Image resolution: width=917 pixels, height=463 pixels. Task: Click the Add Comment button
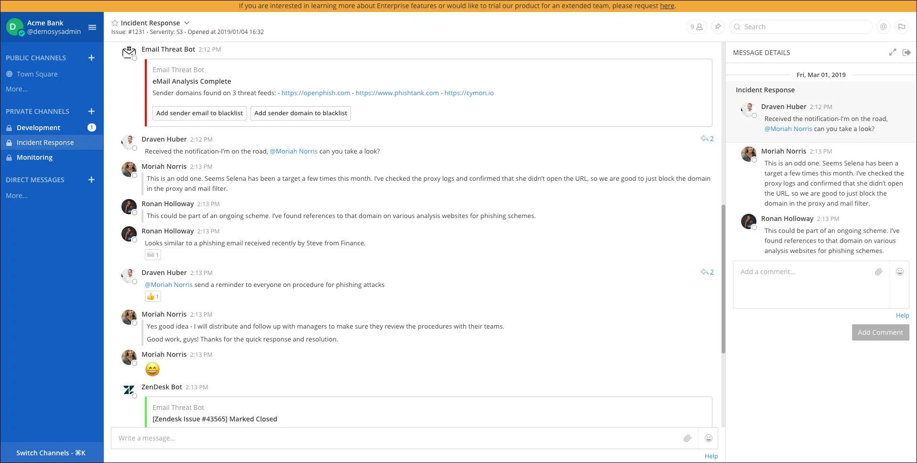click(x=880, y=332)
